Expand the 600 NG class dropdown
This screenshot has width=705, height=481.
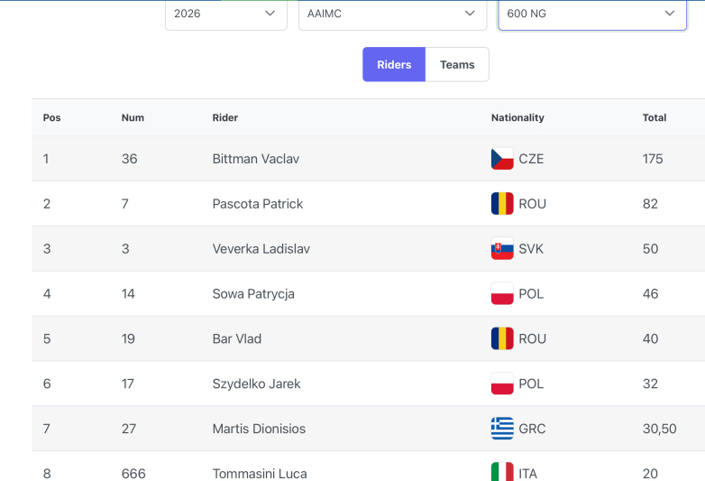pos(592,14)
